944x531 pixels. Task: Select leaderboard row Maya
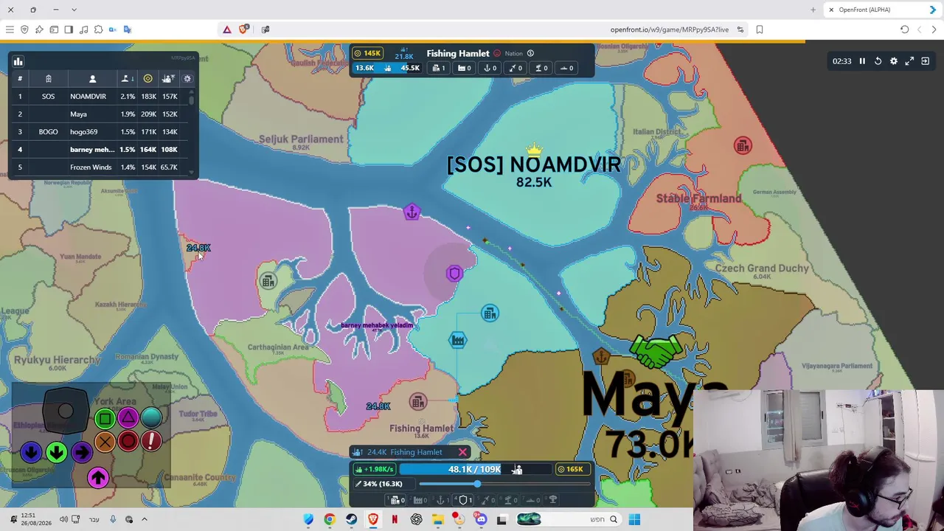tap(99, 114)
